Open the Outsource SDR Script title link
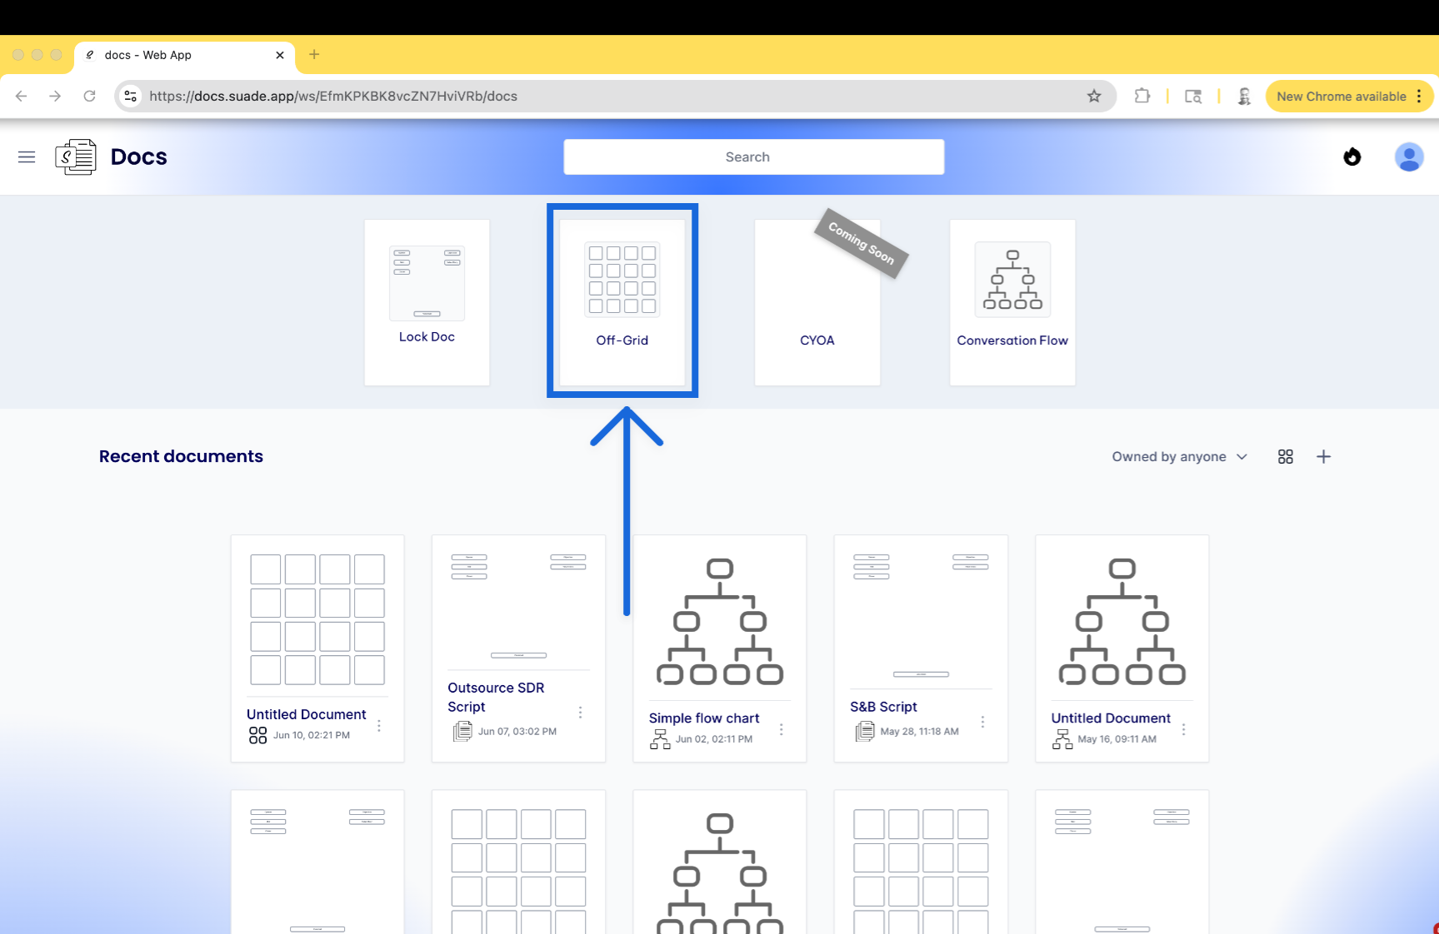 (x=496, y=697)
